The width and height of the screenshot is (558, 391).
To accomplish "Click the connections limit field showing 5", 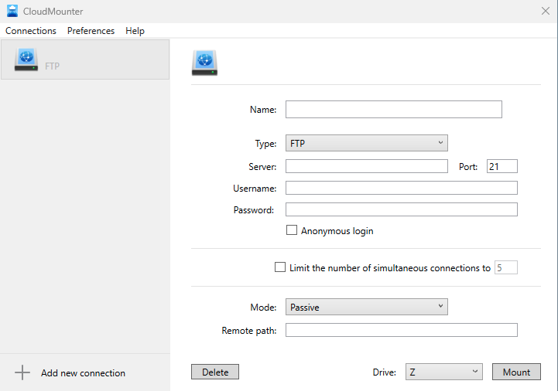I will (x=505, y=267).
